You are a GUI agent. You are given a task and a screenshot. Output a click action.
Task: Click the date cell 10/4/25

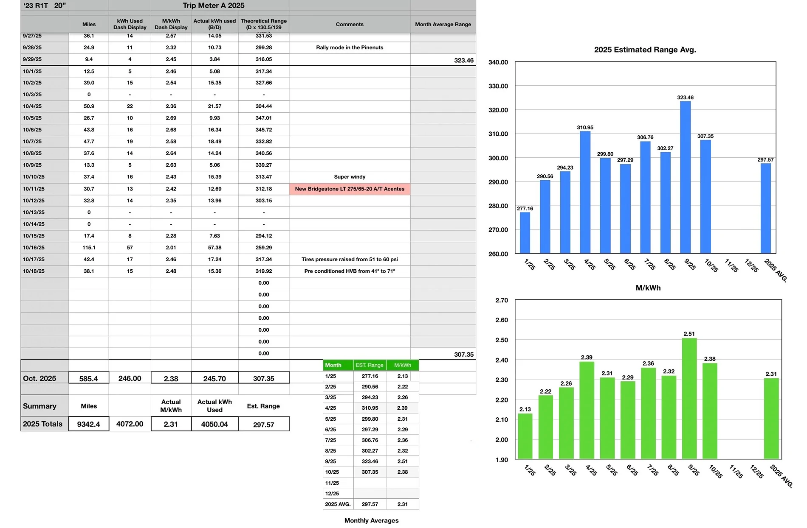[x=45, y=106]
